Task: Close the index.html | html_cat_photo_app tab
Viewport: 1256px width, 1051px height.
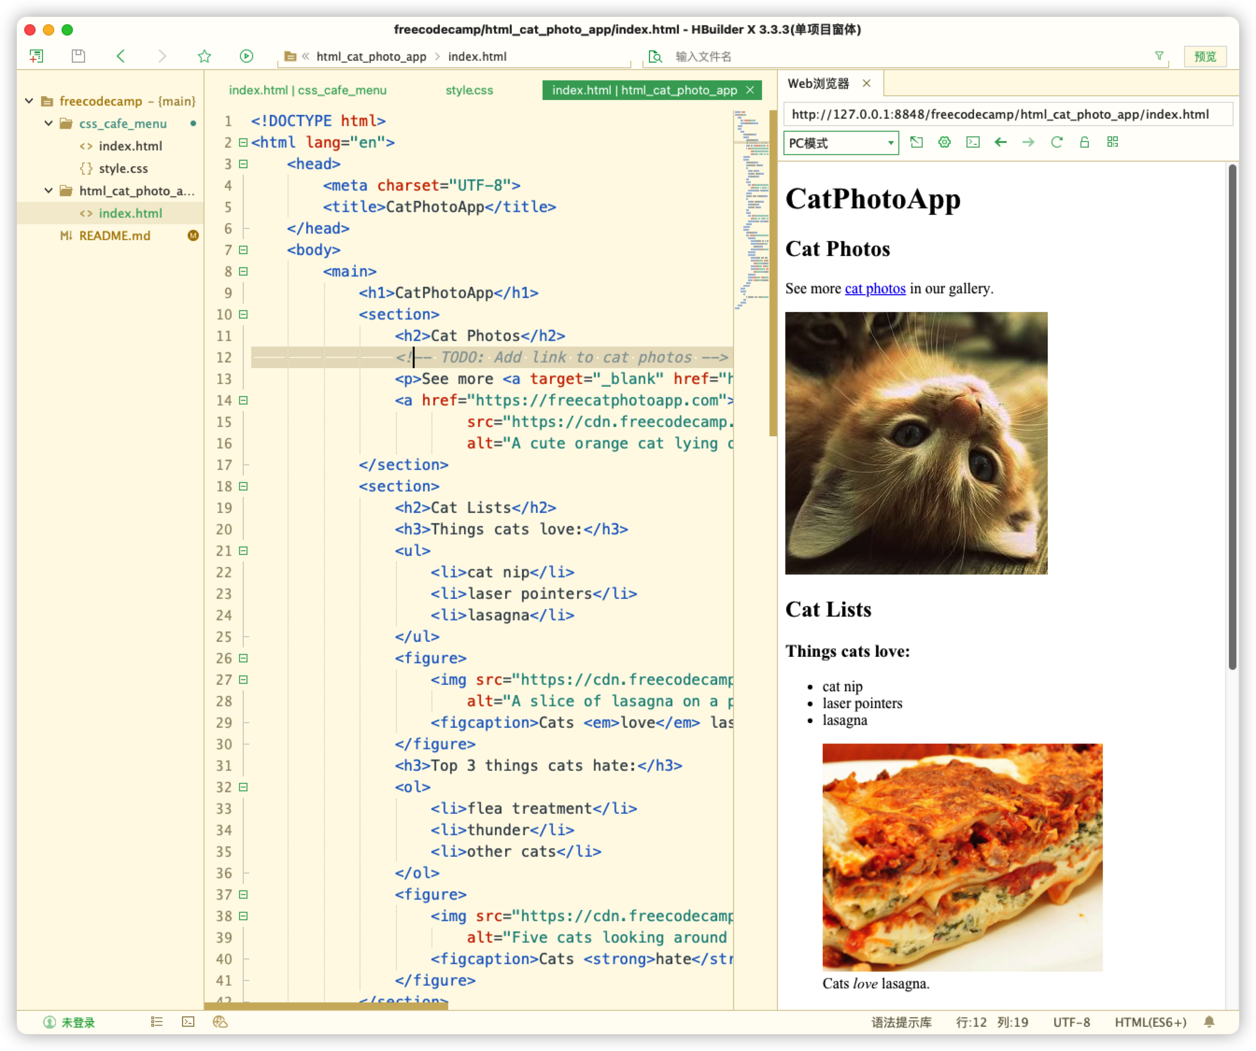Action: pyautogui.click(x=750, y=90)
